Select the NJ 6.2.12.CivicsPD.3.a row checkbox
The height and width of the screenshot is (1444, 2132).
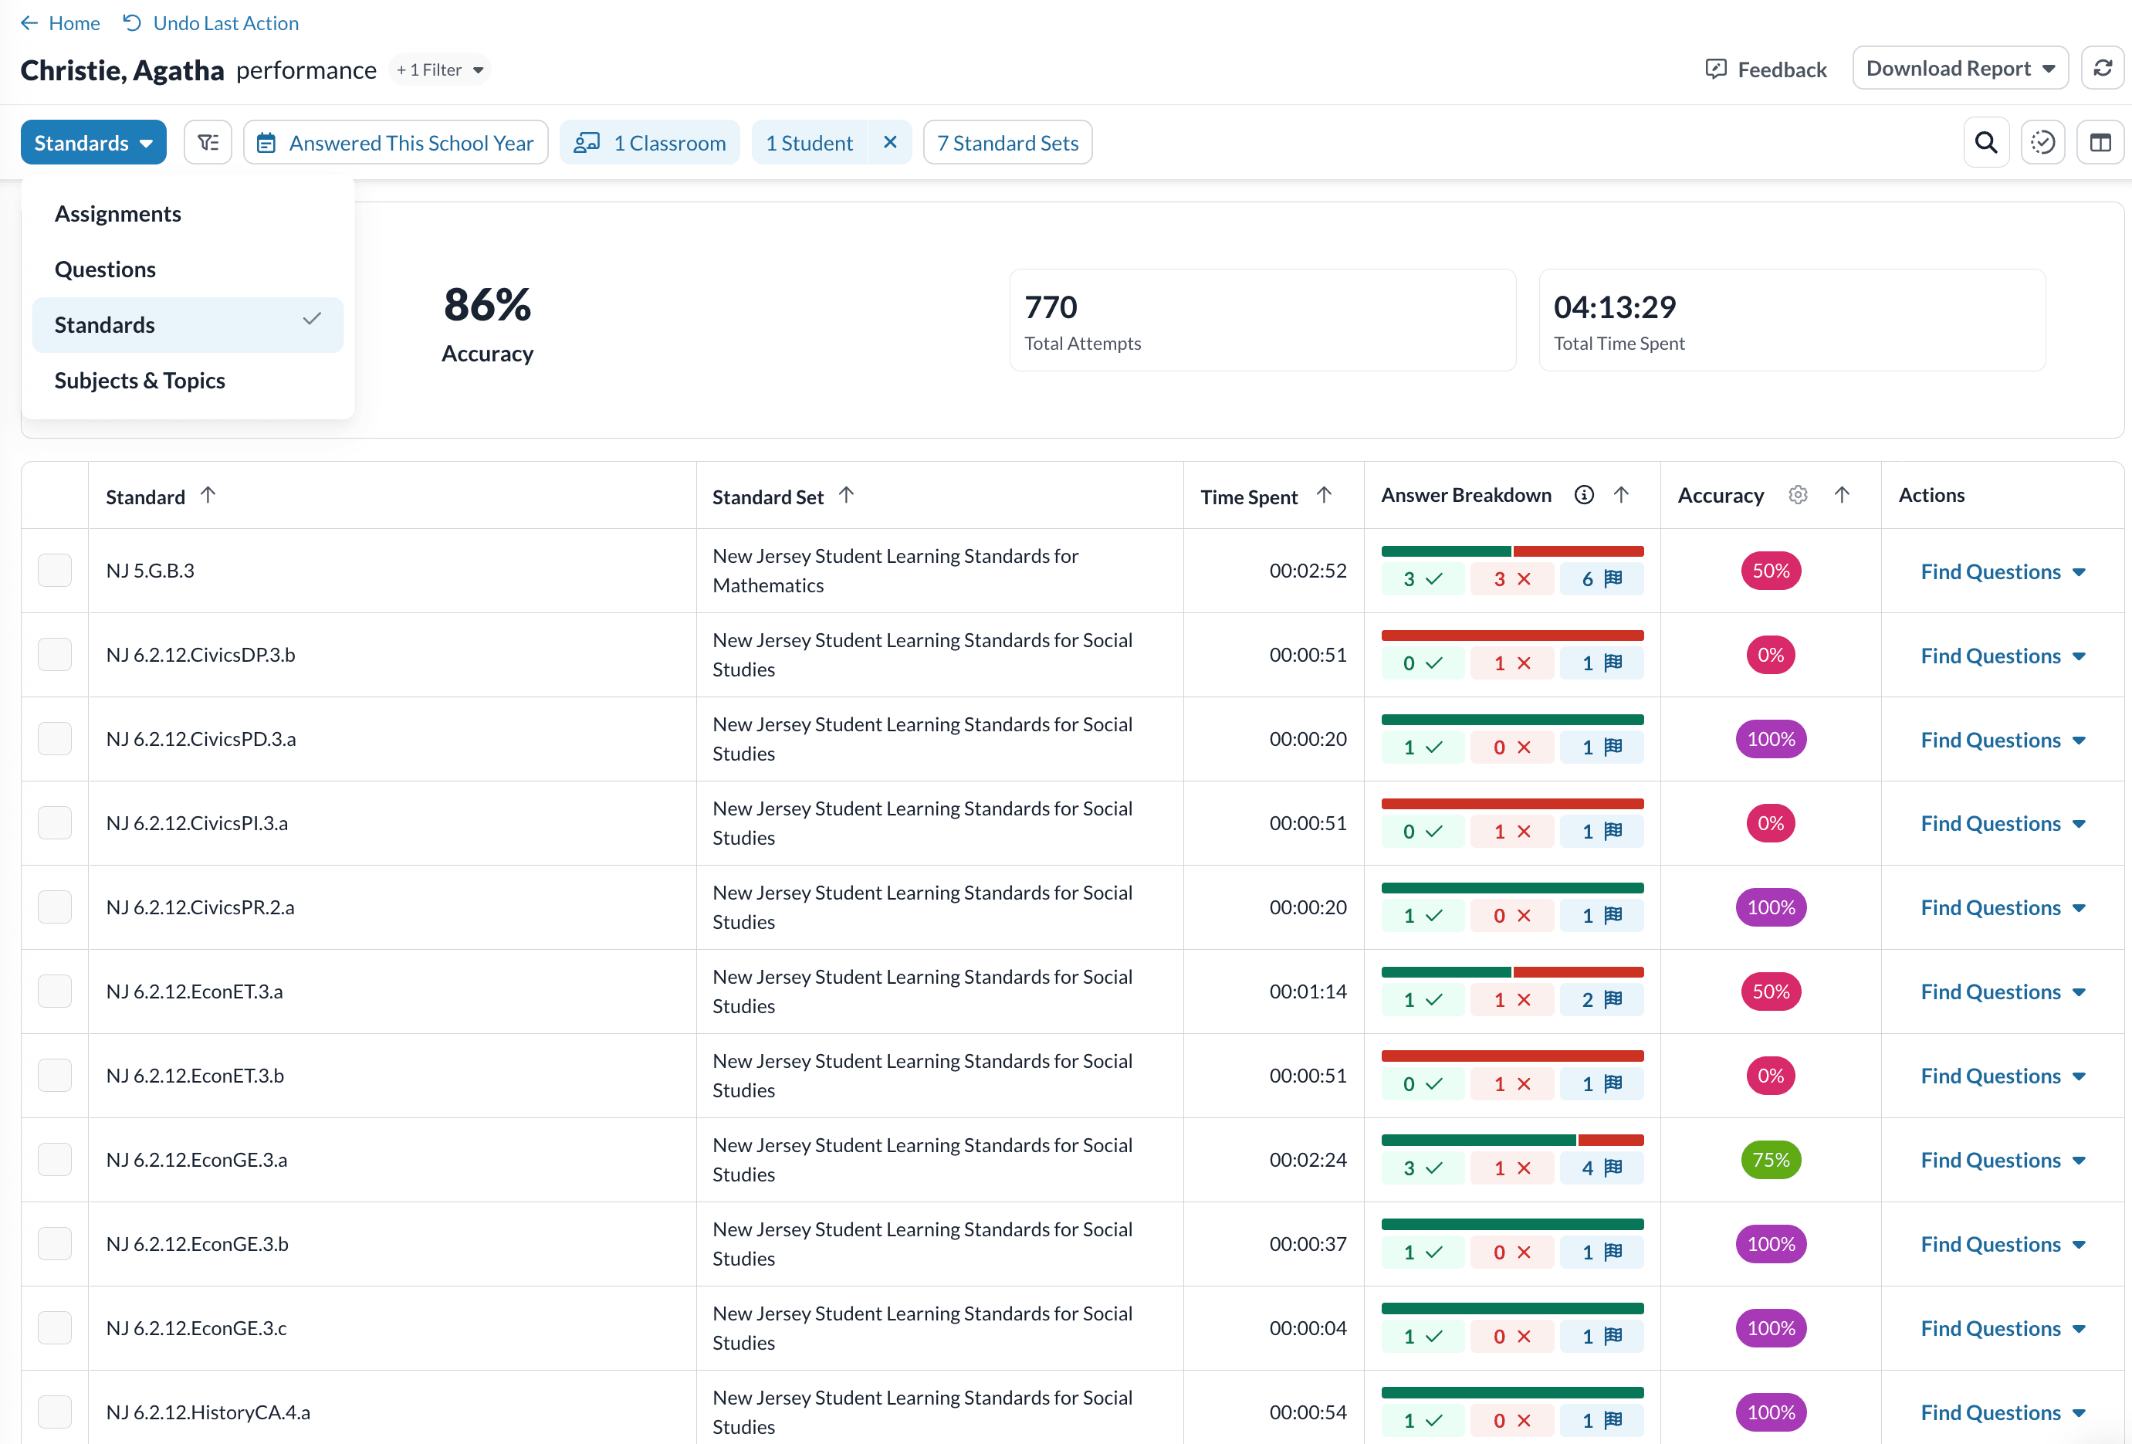[55, 739]
